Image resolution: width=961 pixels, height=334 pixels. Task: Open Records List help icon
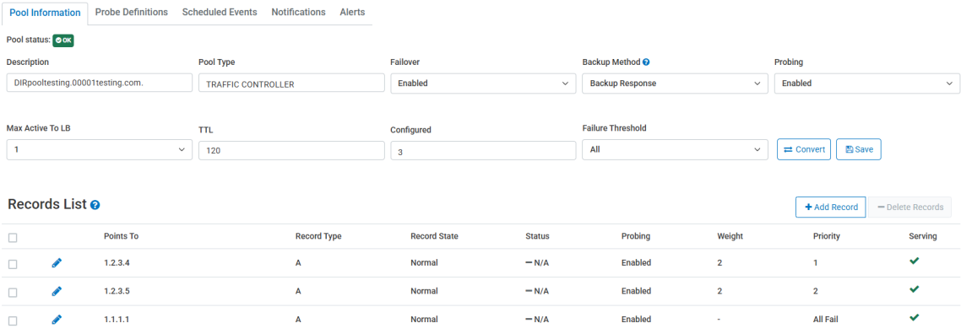click(95, 205)
